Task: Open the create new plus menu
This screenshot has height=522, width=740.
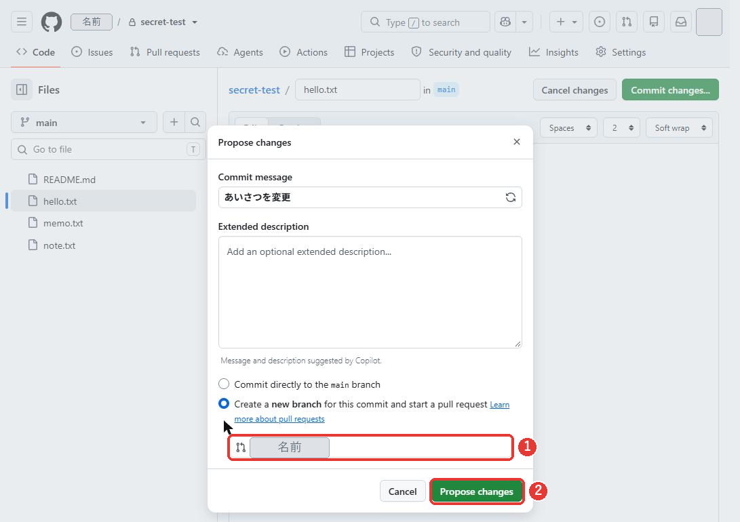Action: (566, 22)
